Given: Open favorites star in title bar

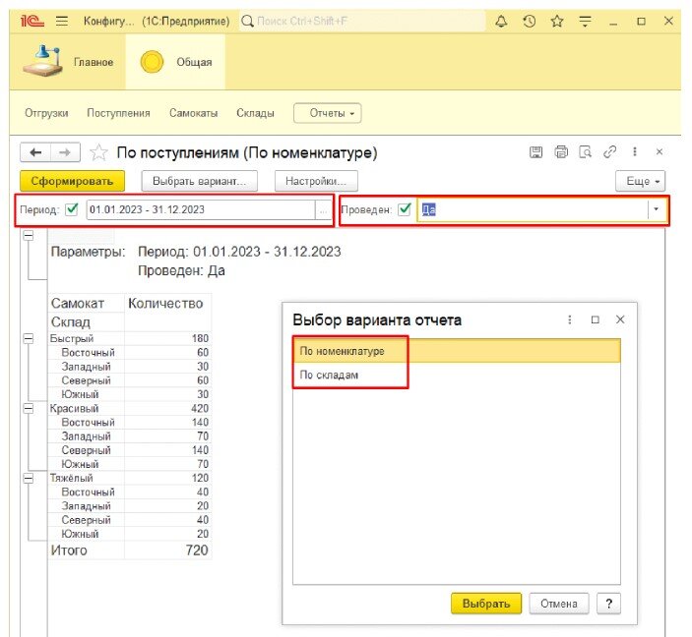Looking at the screenshot, I should [x=557, y=21].
